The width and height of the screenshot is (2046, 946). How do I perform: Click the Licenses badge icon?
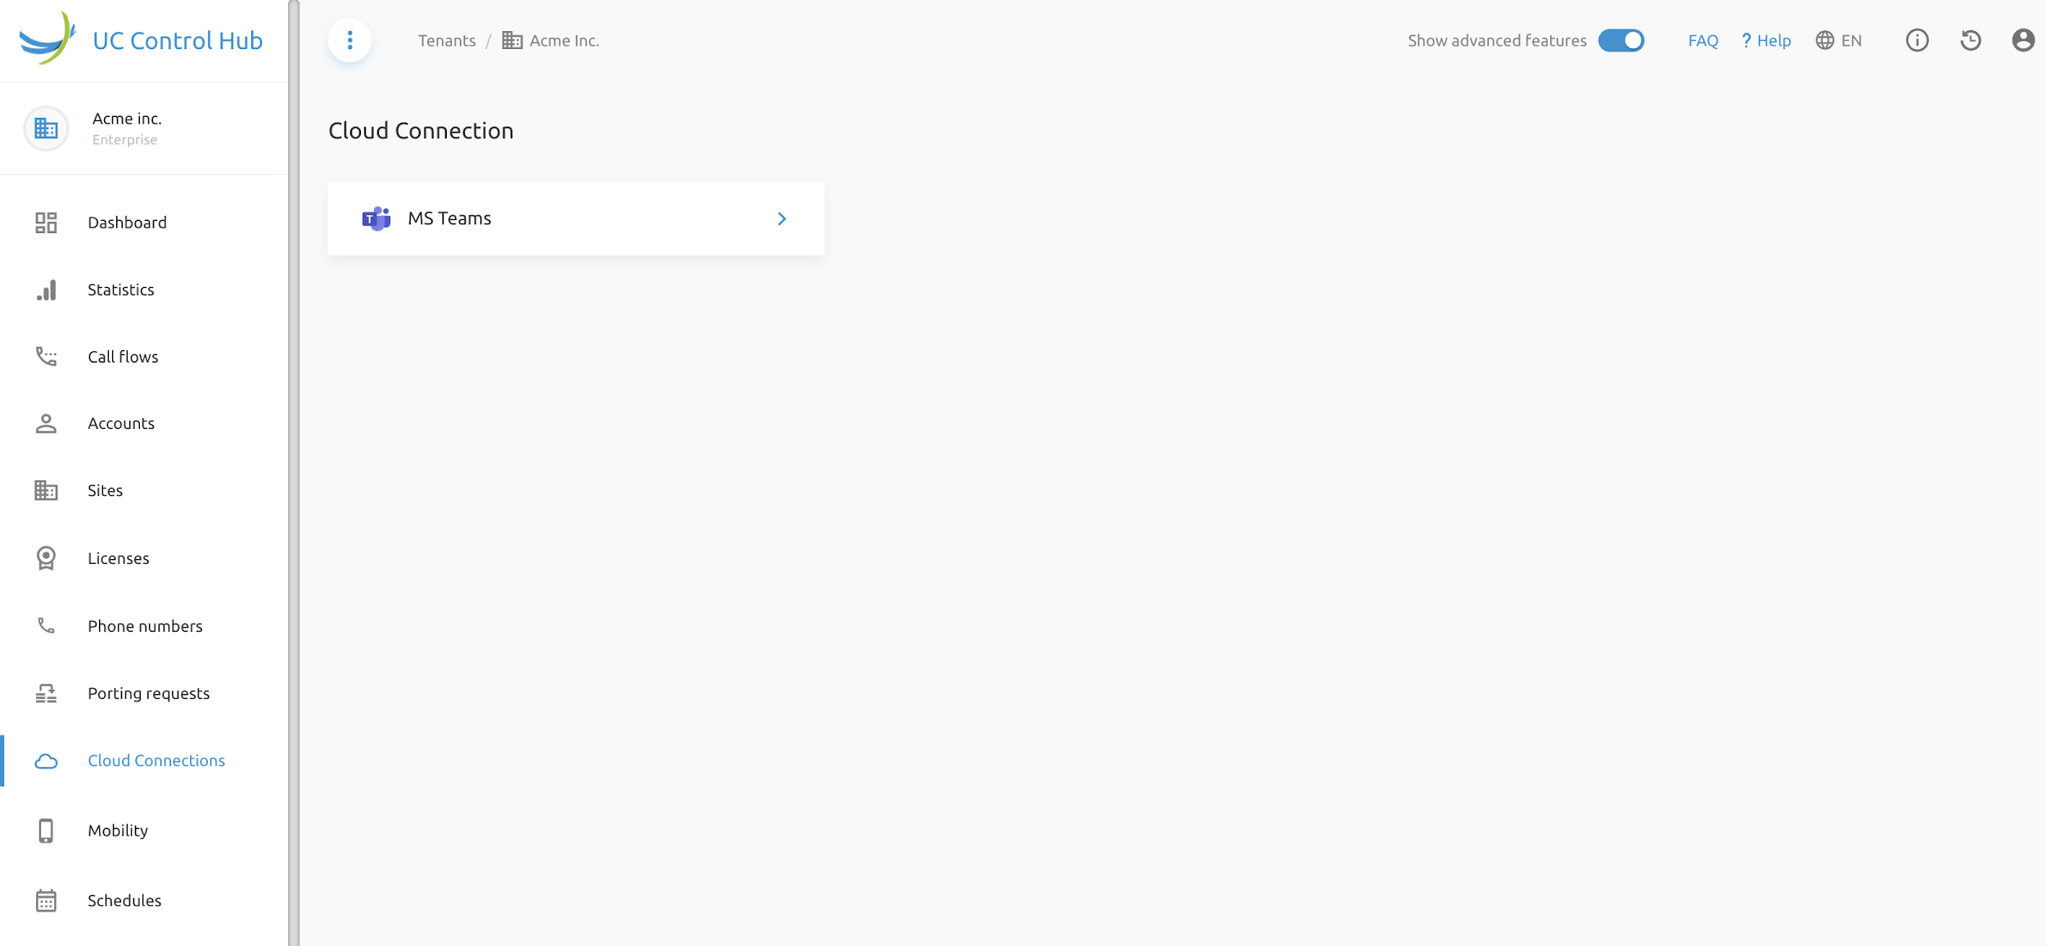click(x=46, y=558)
